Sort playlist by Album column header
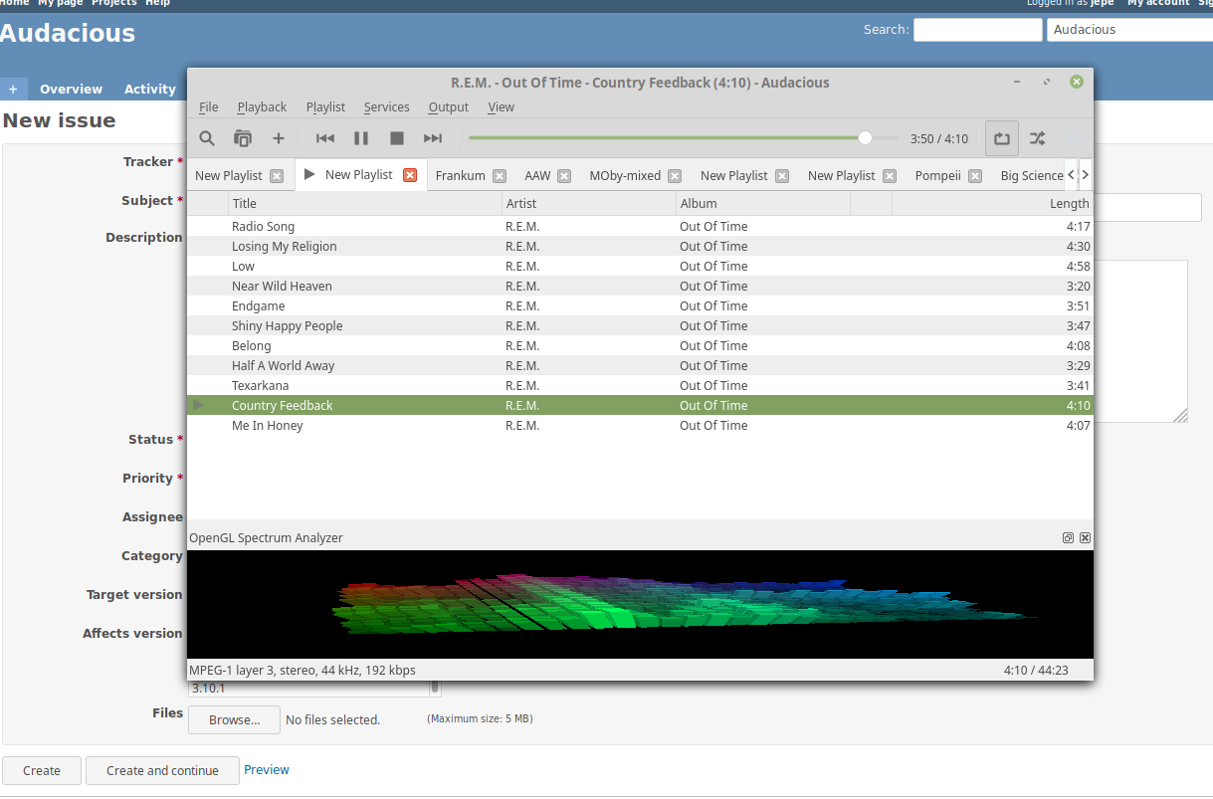The height and width of the screenshot is (799, 1213). pyautogui.click(x=763, y=203)
